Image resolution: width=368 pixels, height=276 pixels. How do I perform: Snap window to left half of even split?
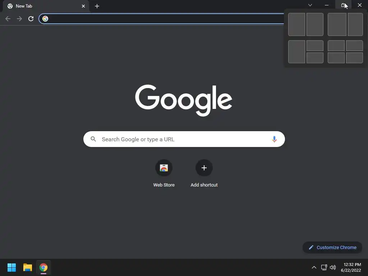coord(296,24)
